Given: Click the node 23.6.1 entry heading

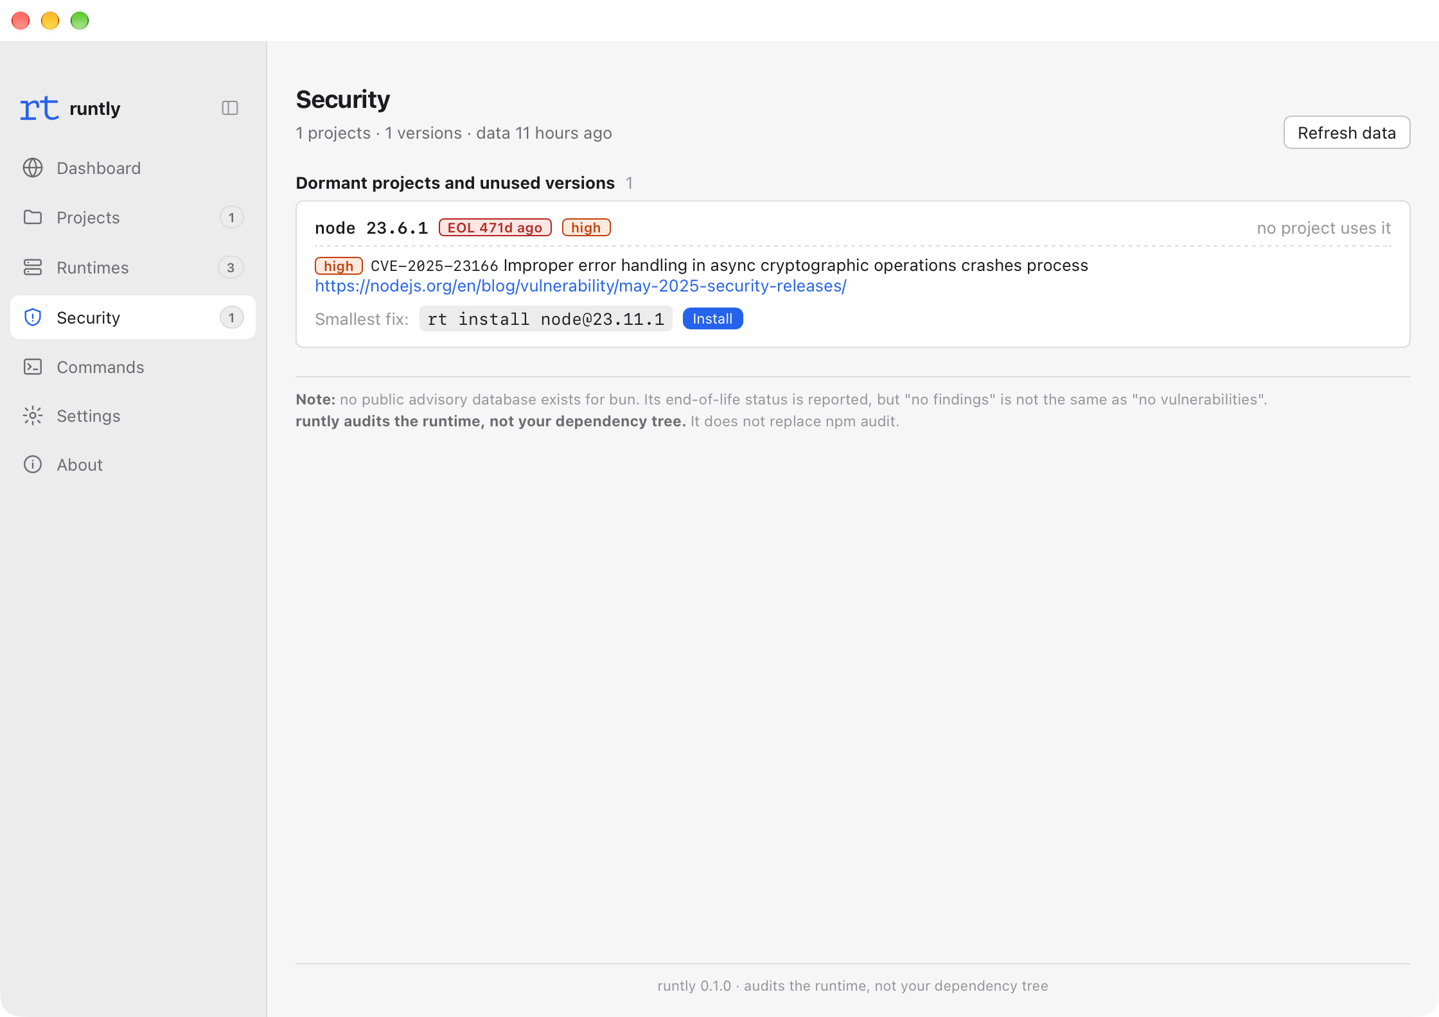Looking at the screenshot, I should 371,228.
